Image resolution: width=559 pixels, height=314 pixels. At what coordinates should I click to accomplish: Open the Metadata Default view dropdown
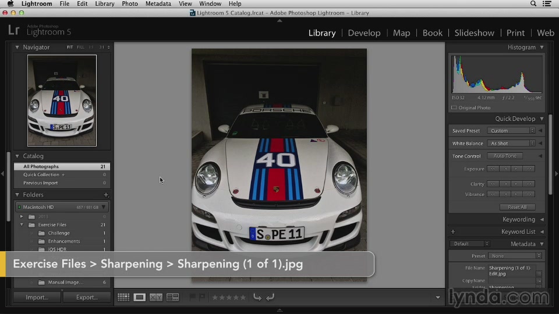point(470,244)
